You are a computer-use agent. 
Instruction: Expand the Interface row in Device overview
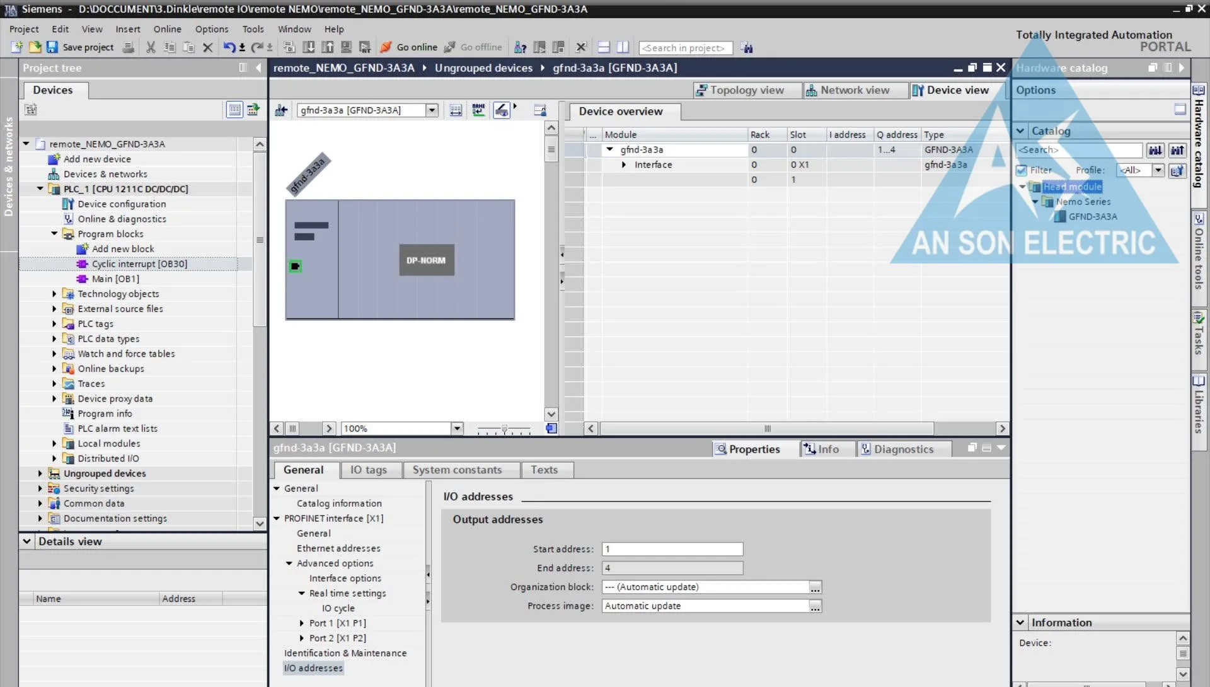click(624, 165)
